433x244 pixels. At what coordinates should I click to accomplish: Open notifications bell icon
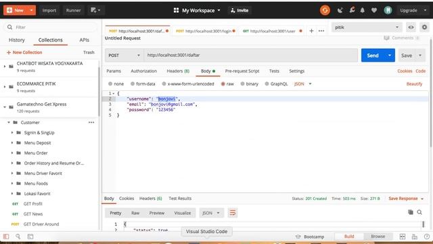point(363,10)
